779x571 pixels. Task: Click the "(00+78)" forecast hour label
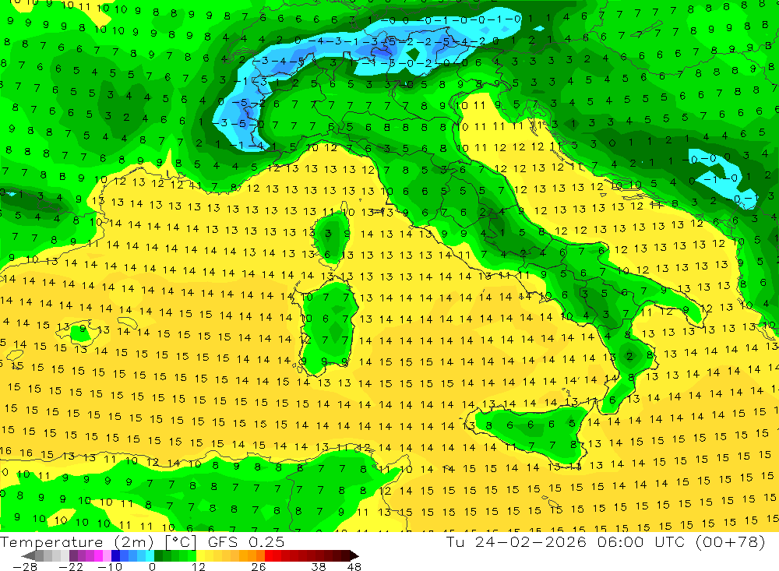[x=729, y=541]
